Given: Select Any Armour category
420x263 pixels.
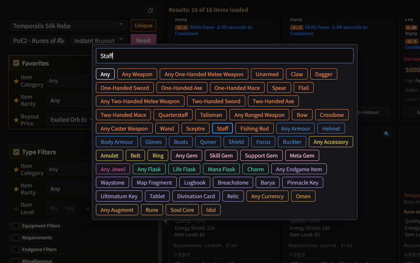Looking at the screenshot, I should coord(296,129).
